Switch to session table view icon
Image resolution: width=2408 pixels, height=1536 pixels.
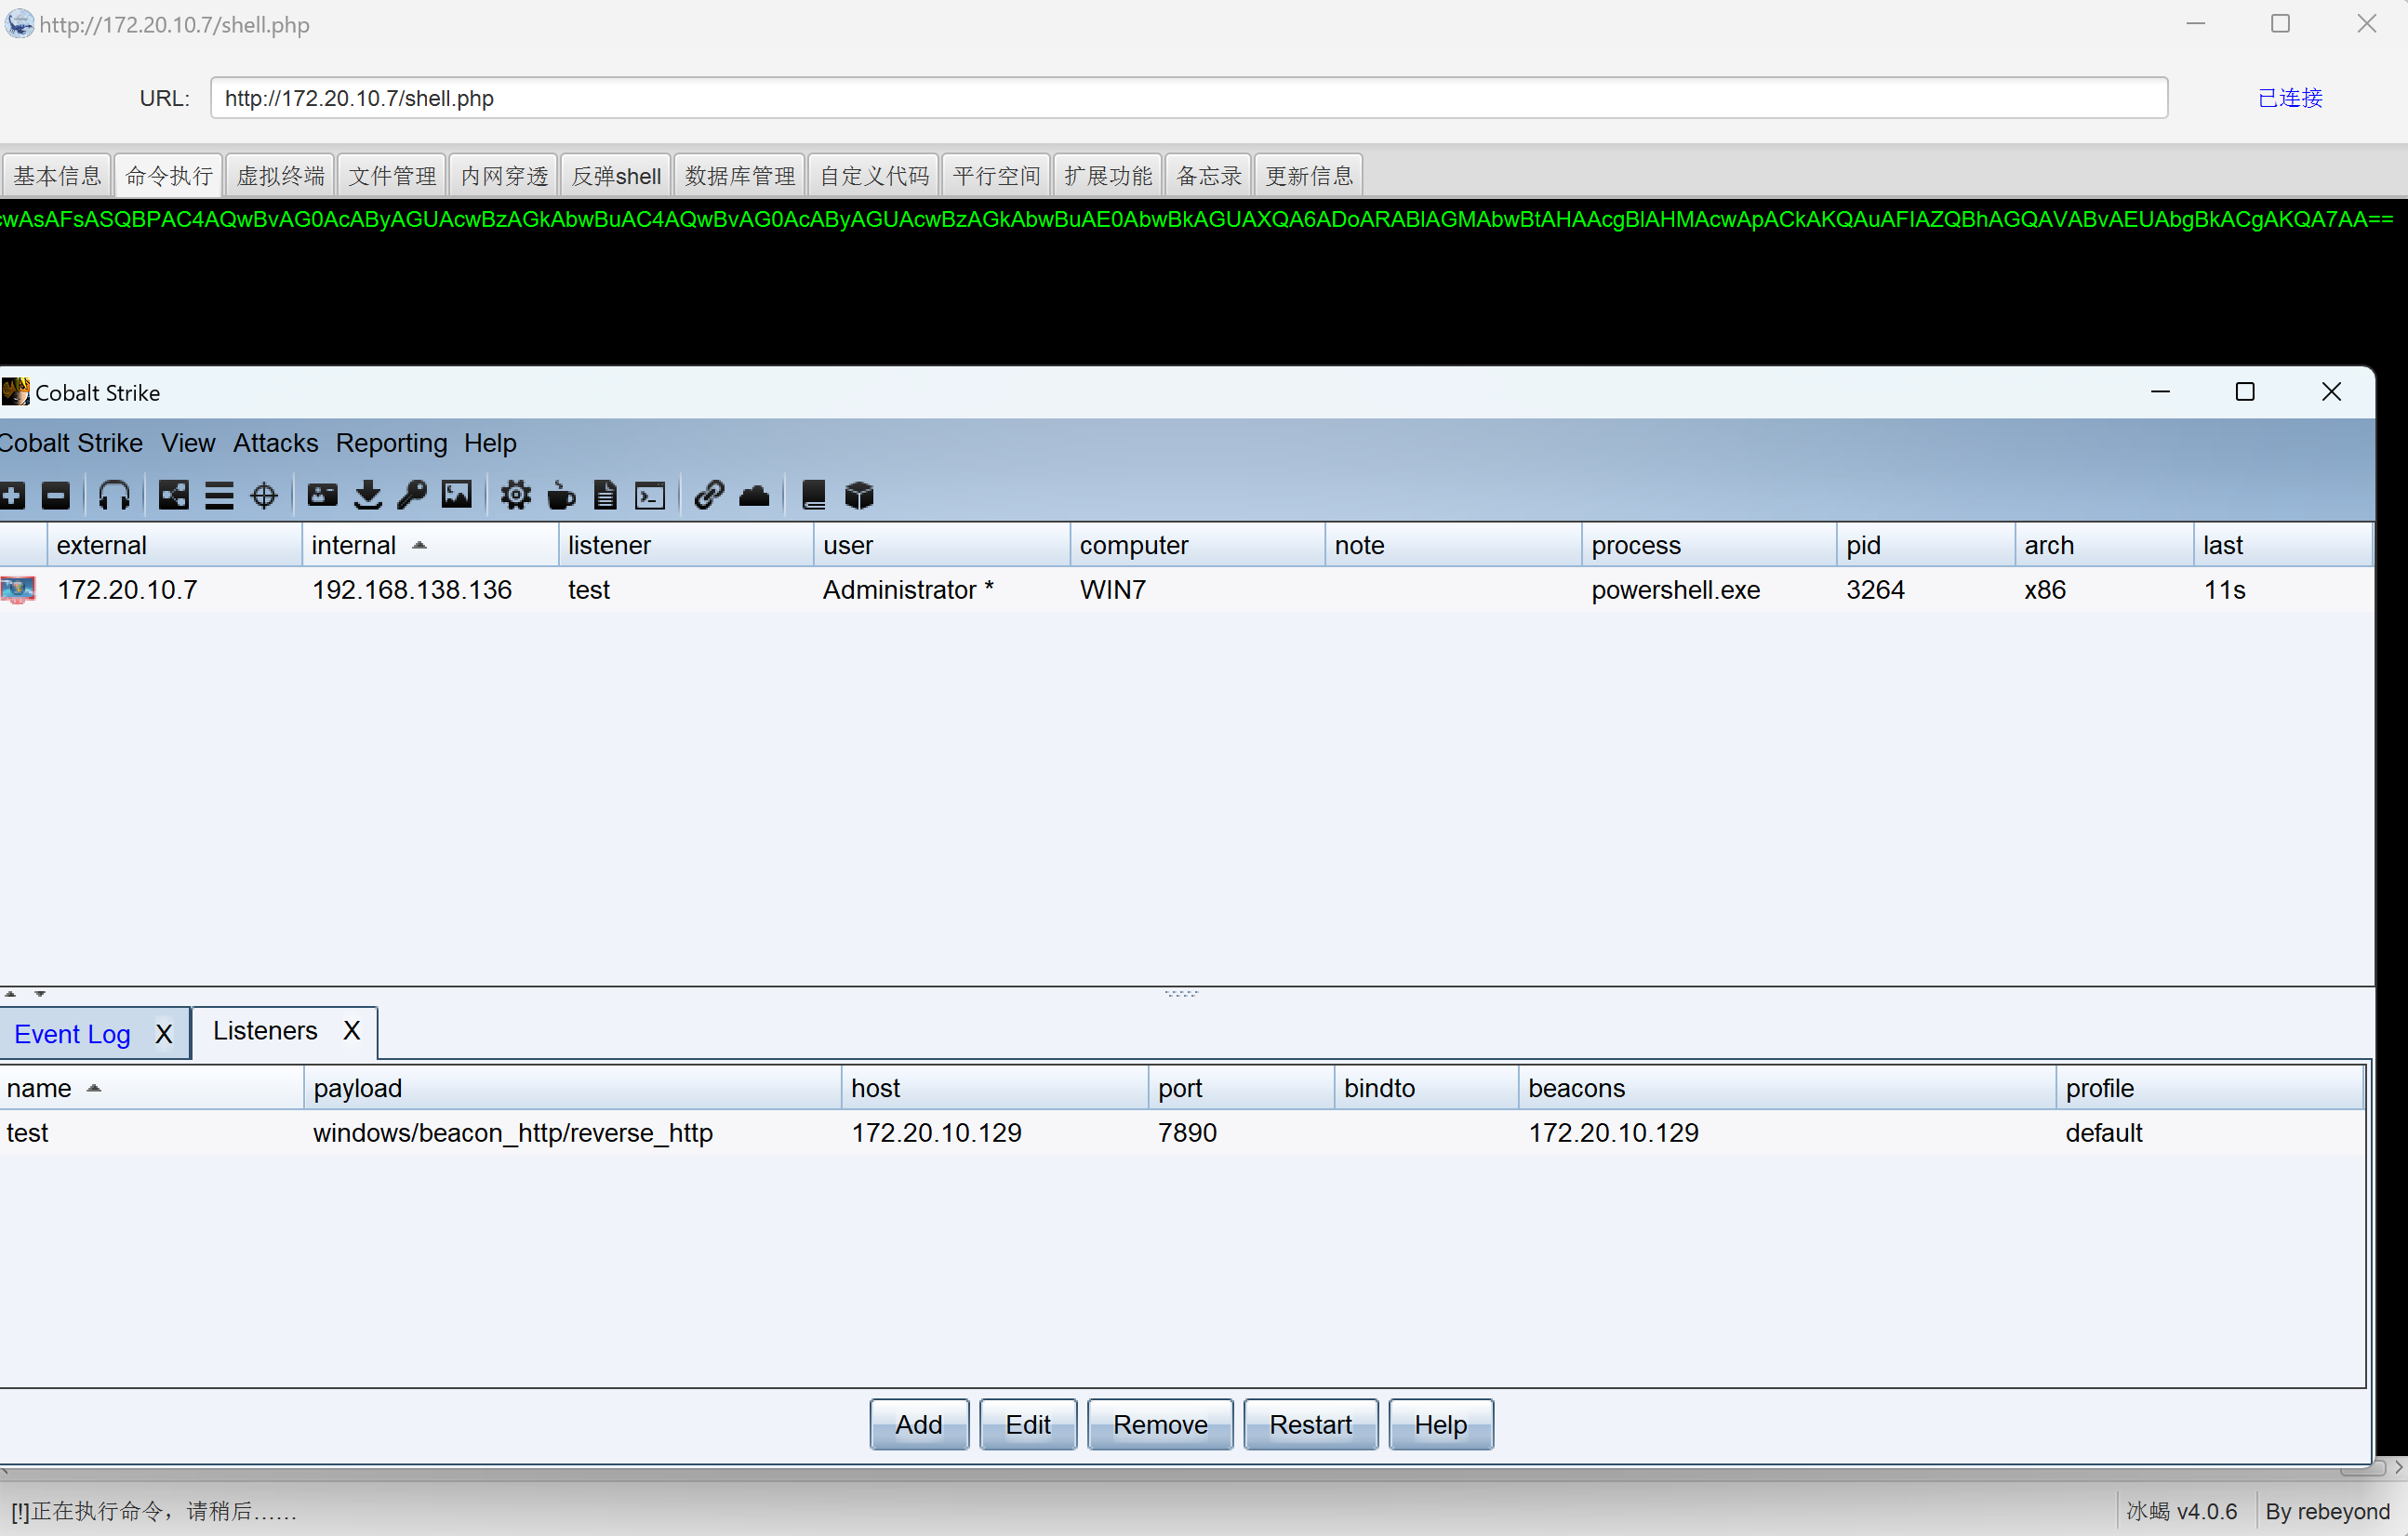pyautogui.click(x=219, y=496)
